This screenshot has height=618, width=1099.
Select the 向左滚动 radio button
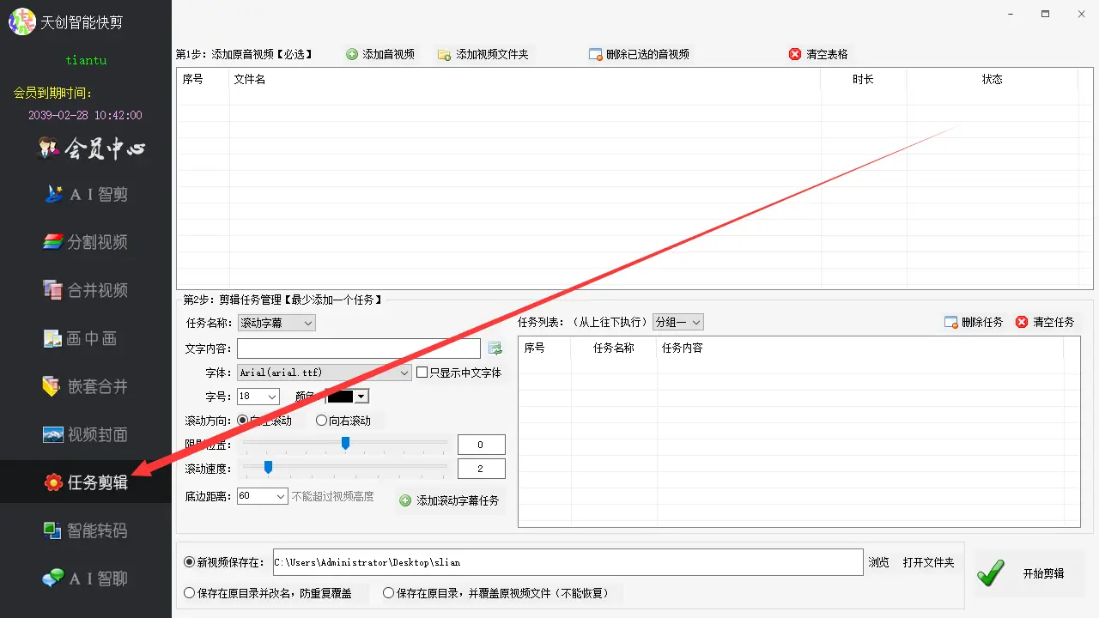(x=242, y=421)
